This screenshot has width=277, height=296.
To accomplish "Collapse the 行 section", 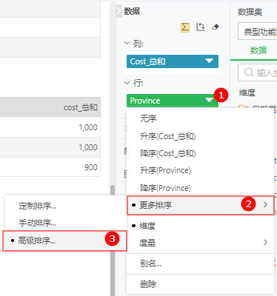I will [x=127, y=83].
